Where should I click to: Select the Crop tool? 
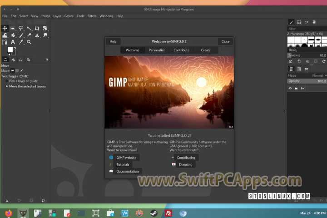[x=37, y=28]
